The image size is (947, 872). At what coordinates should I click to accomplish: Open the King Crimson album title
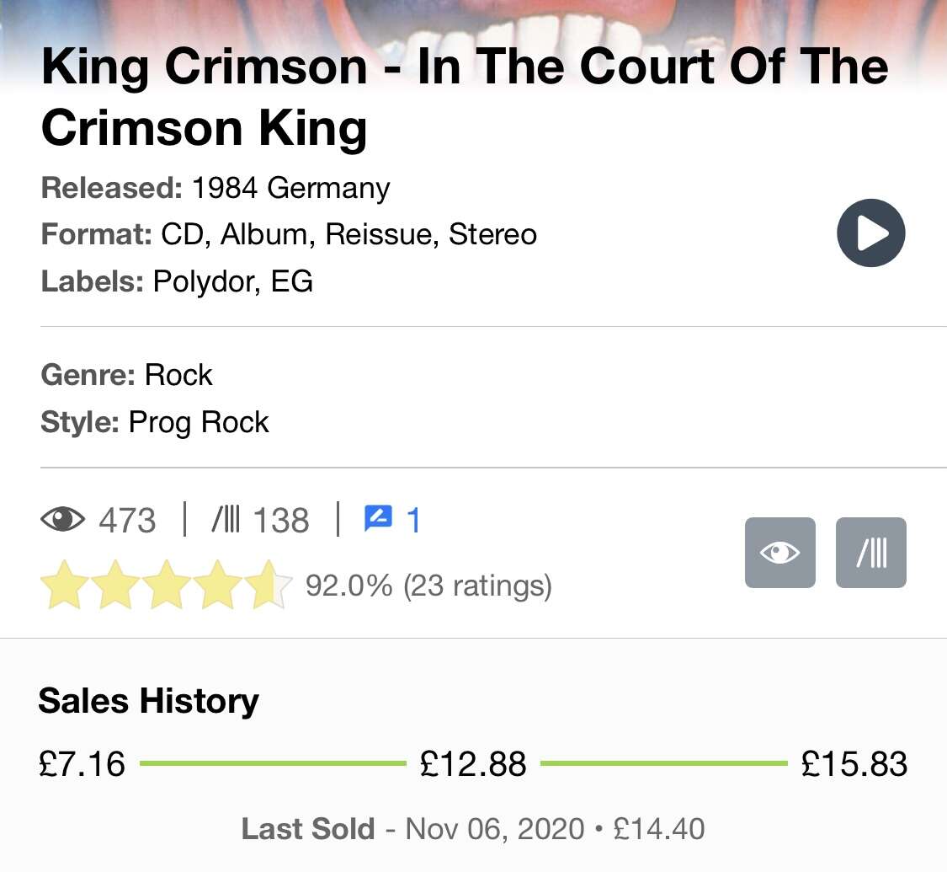pos(465,97)
